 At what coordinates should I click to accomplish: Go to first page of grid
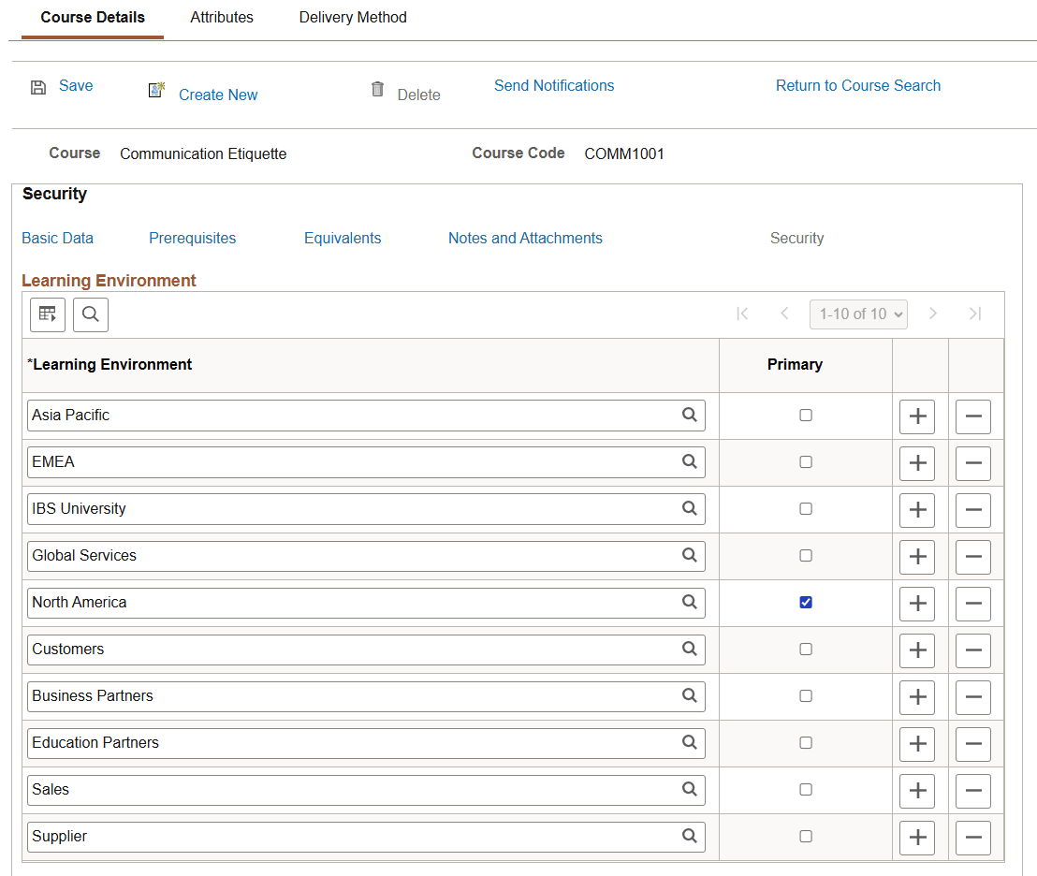coord(742,314)
